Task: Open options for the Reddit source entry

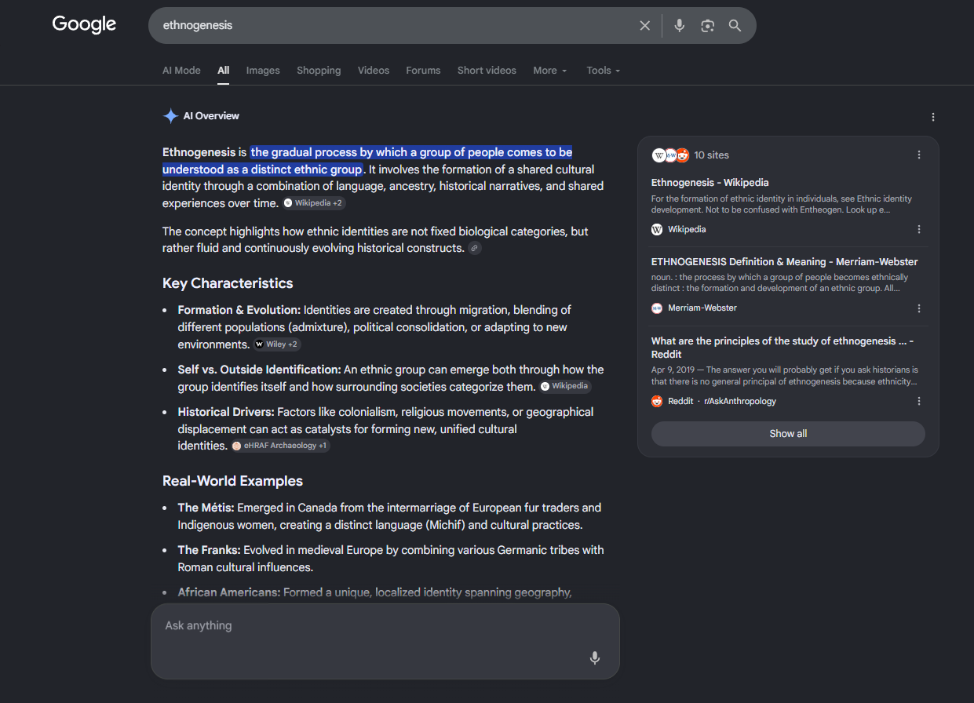Action: 919,402
